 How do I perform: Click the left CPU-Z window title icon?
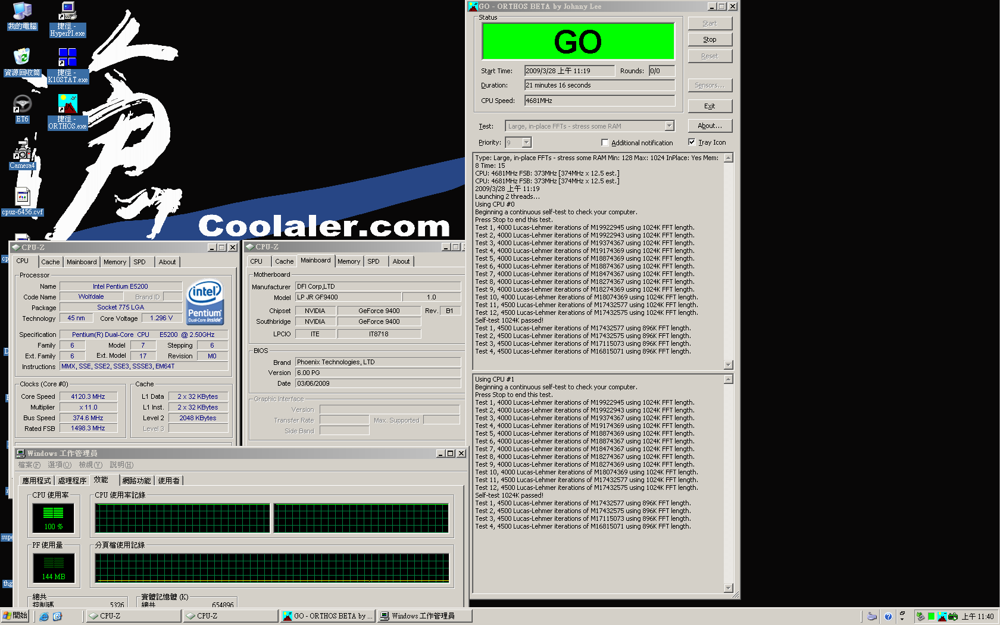tap(15, 247)
